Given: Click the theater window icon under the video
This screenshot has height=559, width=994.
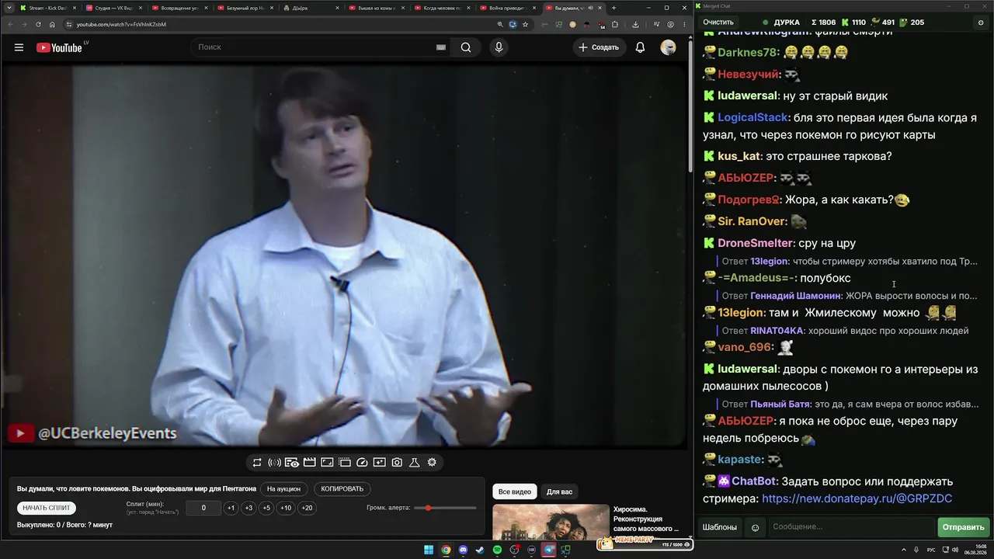Looking at the screenshot, I should [x=345, y=463].
